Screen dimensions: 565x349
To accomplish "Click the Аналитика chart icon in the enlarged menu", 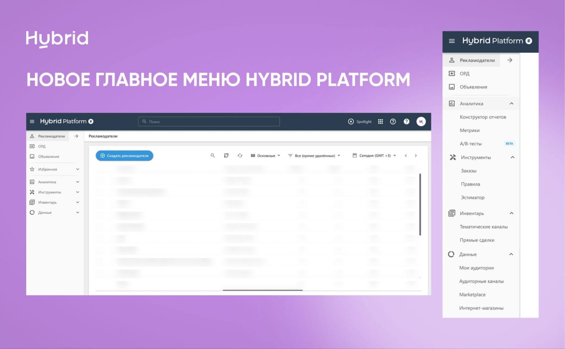I will point(452,104).
